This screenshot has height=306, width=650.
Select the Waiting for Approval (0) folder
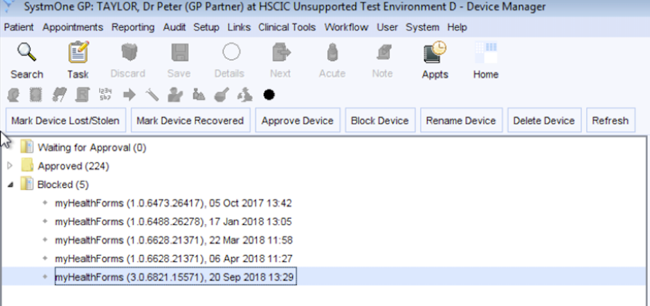[91, 147]
